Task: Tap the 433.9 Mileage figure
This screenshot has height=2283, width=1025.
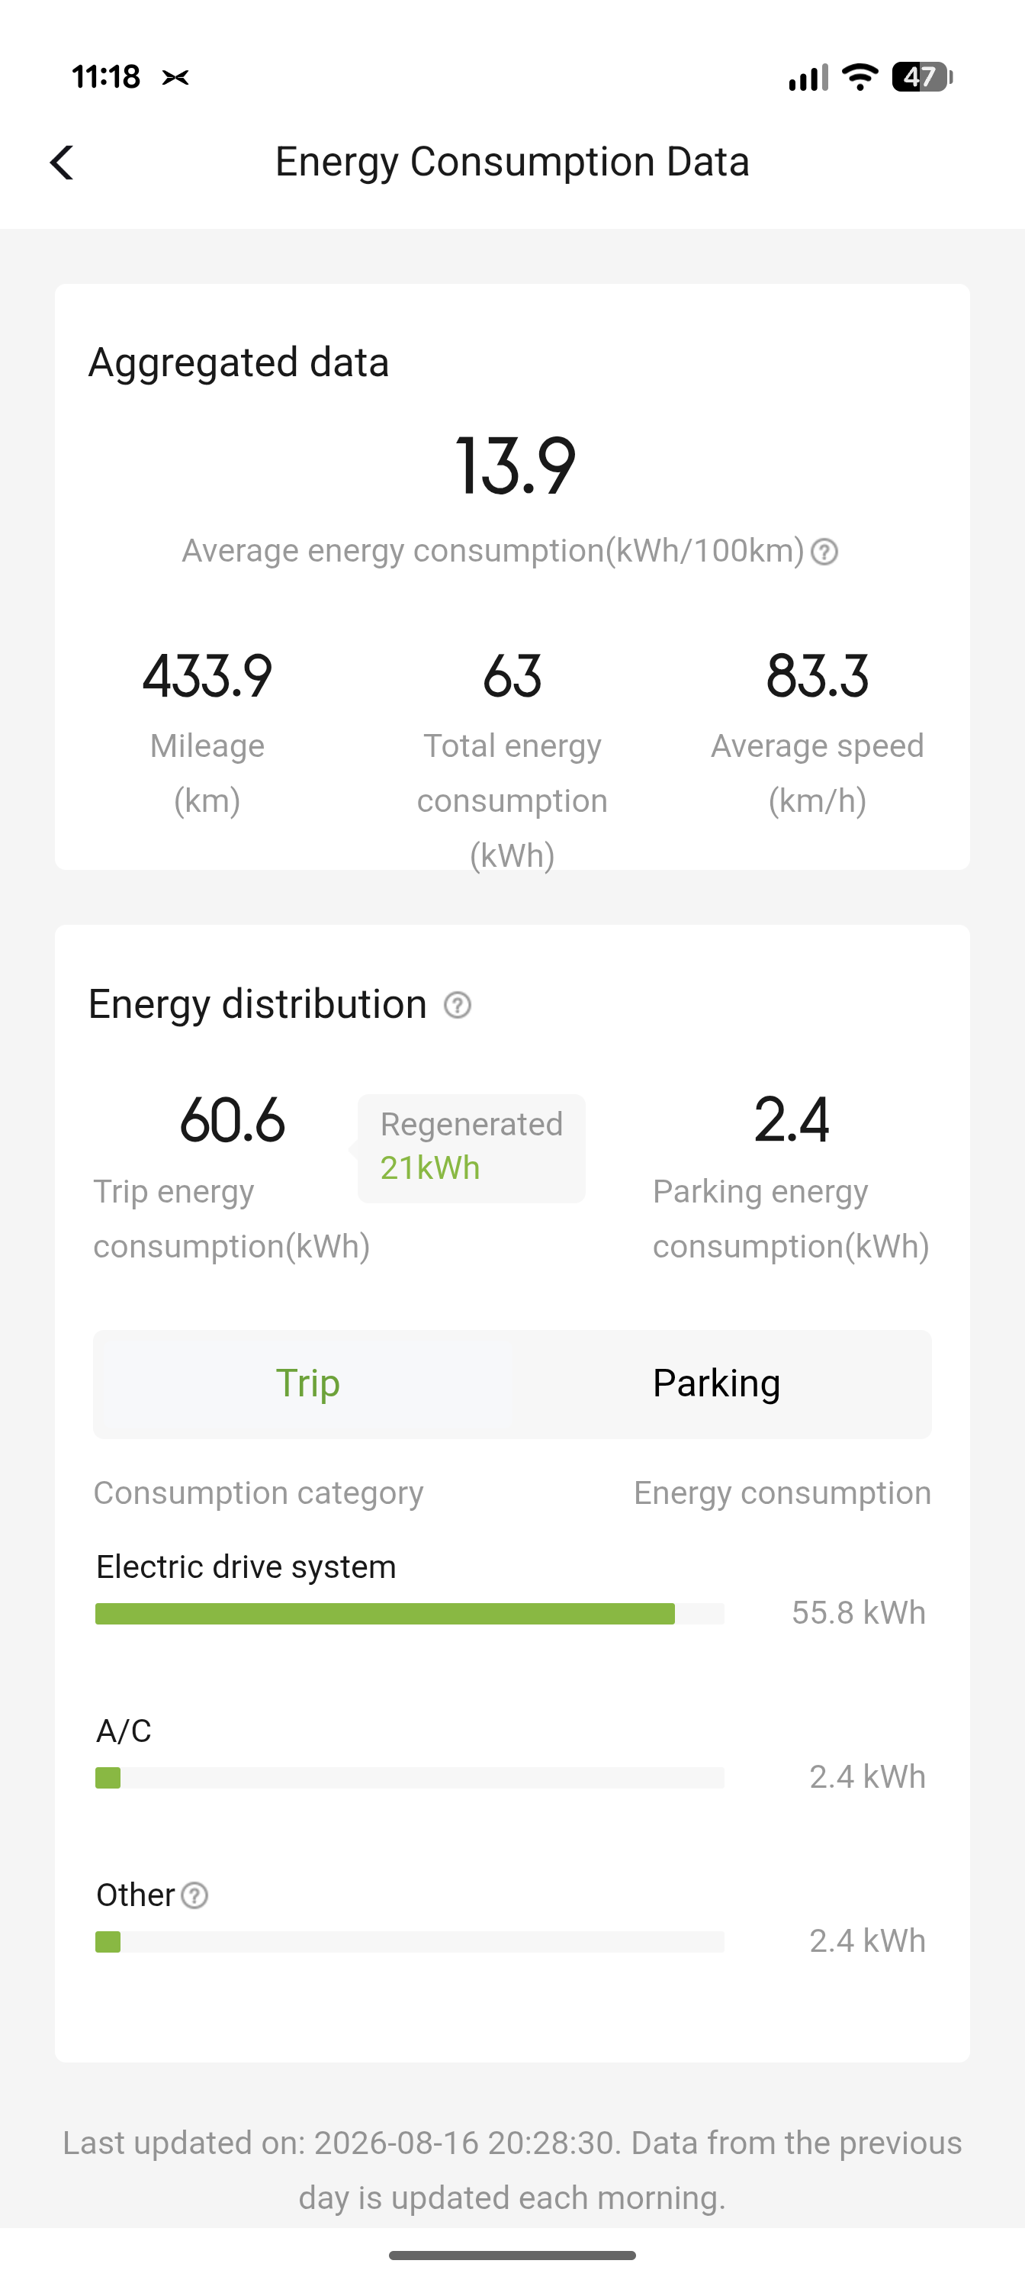Action: pyautogui.click(x=207, y=676)
